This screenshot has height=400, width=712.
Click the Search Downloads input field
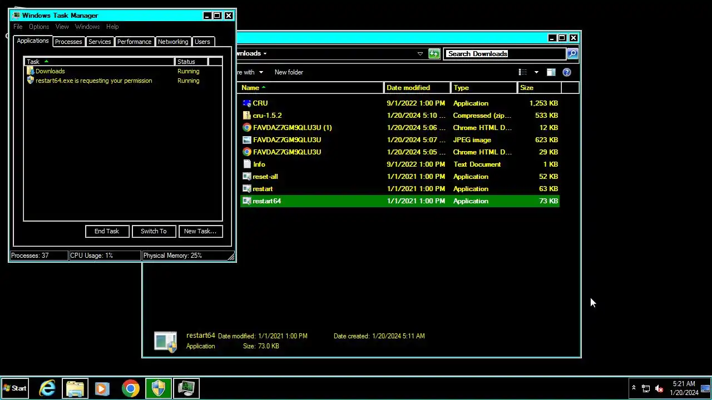(x=505, y=54)
